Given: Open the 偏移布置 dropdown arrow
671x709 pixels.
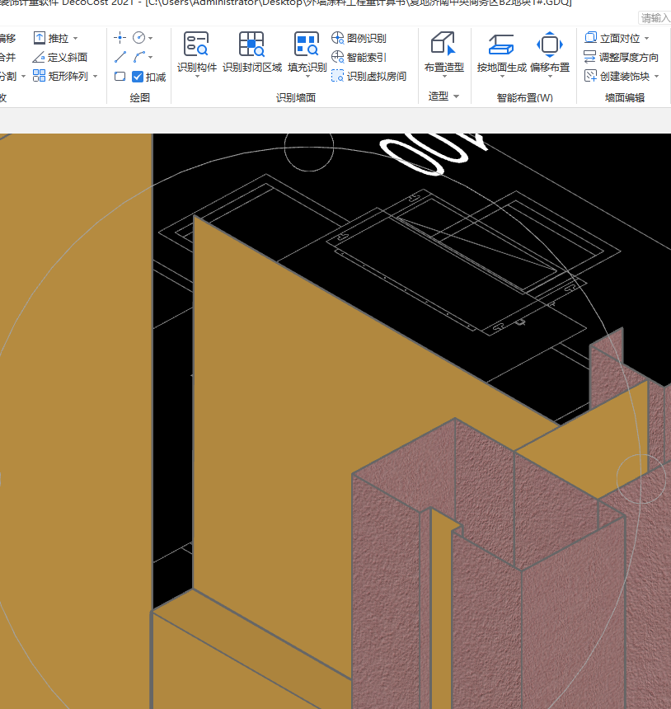Looking at the screenshot, I should pos(551,77).
